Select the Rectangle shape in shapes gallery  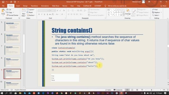point(116,10)
